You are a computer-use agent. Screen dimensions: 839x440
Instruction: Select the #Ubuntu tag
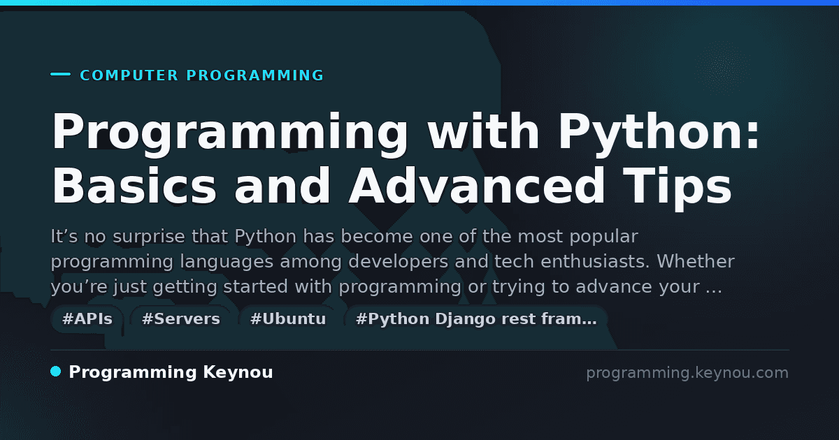coord(288,319)
